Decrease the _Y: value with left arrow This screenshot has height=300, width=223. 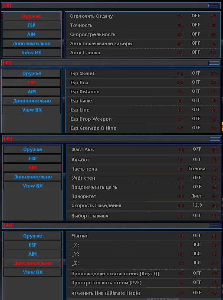(x=181, y=254)
